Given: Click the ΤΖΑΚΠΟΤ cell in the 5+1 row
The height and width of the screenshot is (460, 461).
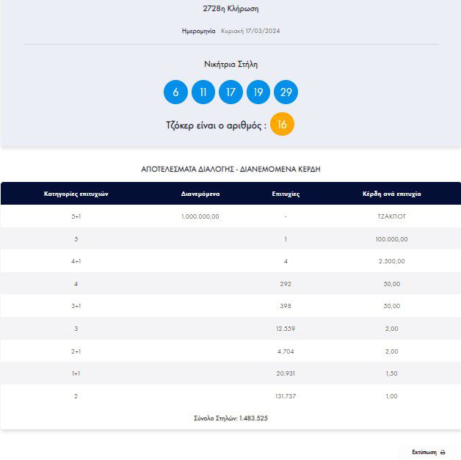Looking at the screenshot, I should tap(391, 216).
